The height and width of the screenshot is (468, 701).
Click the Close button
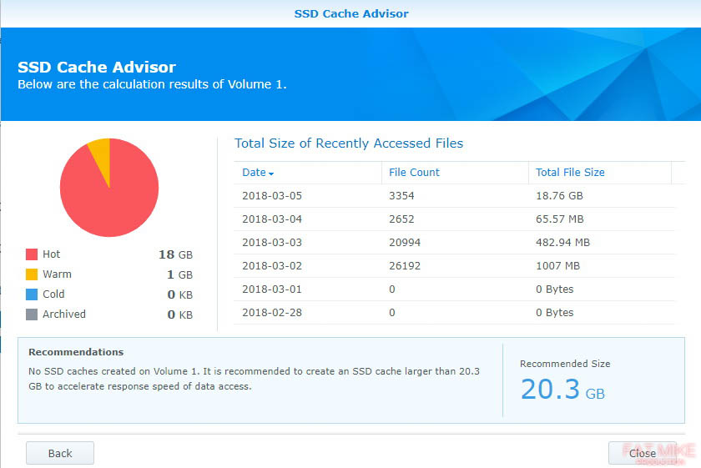643,453
